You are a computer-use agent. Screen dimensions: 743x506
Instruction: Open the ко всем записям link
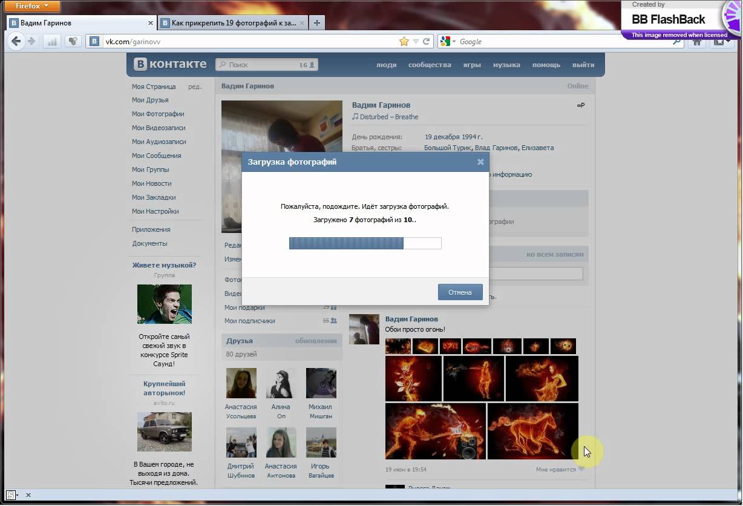click(x=555, y=255)
